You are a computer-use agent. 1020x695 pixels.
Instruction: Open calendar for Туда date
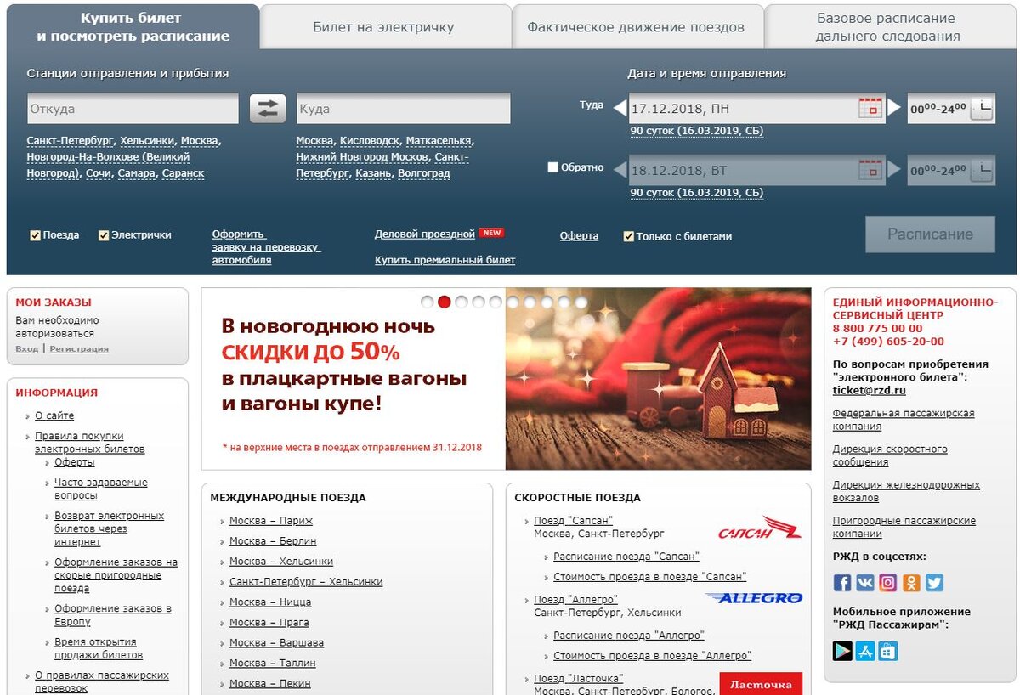[x=870, y=109]
